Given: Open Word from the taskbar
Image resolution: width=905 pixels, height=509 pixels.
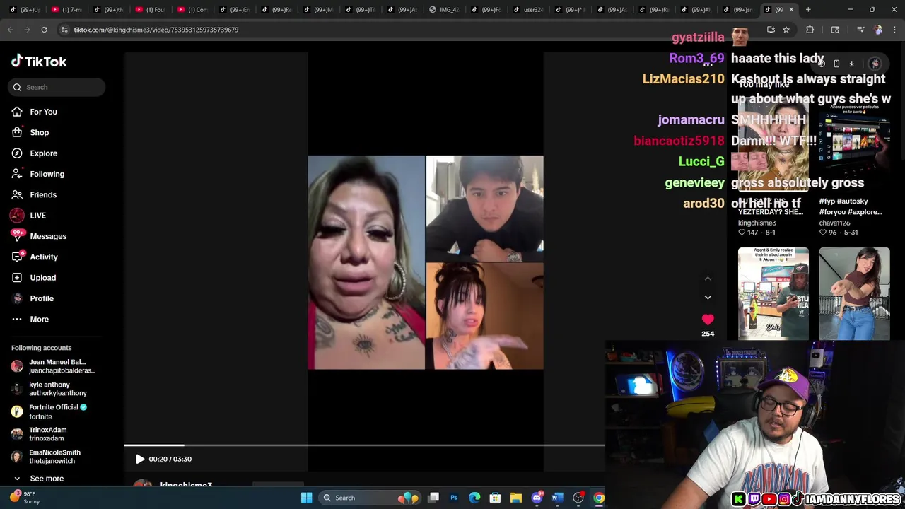Looking at the screenshot, I should point(557,498).
